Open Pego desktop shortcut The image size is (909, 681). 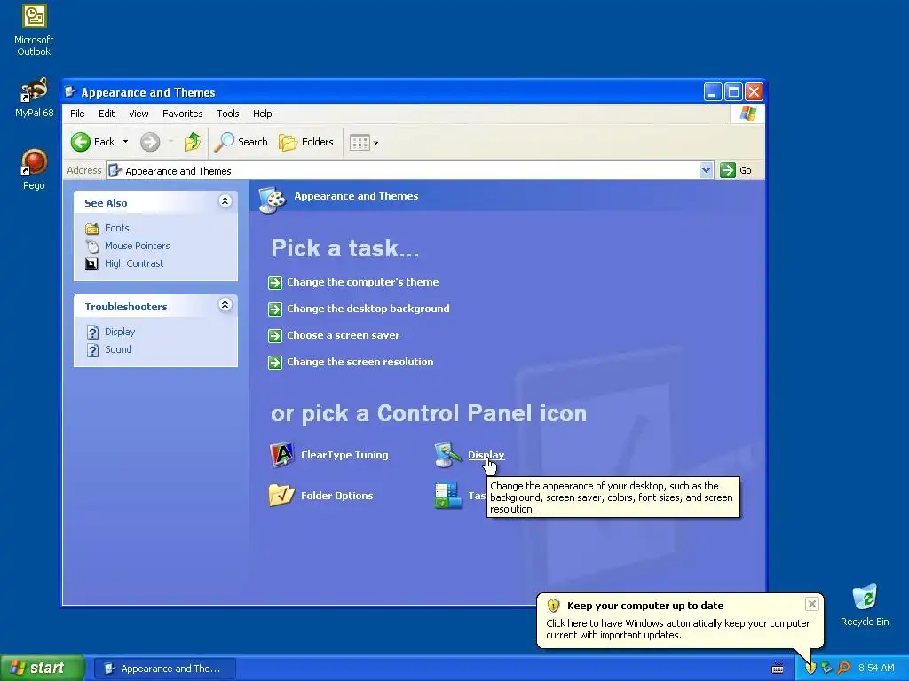click(35, 169)
